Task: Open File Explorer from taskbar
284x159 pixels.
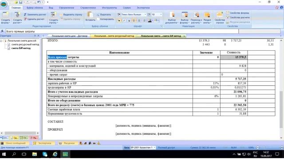Action: pos(35,154)
